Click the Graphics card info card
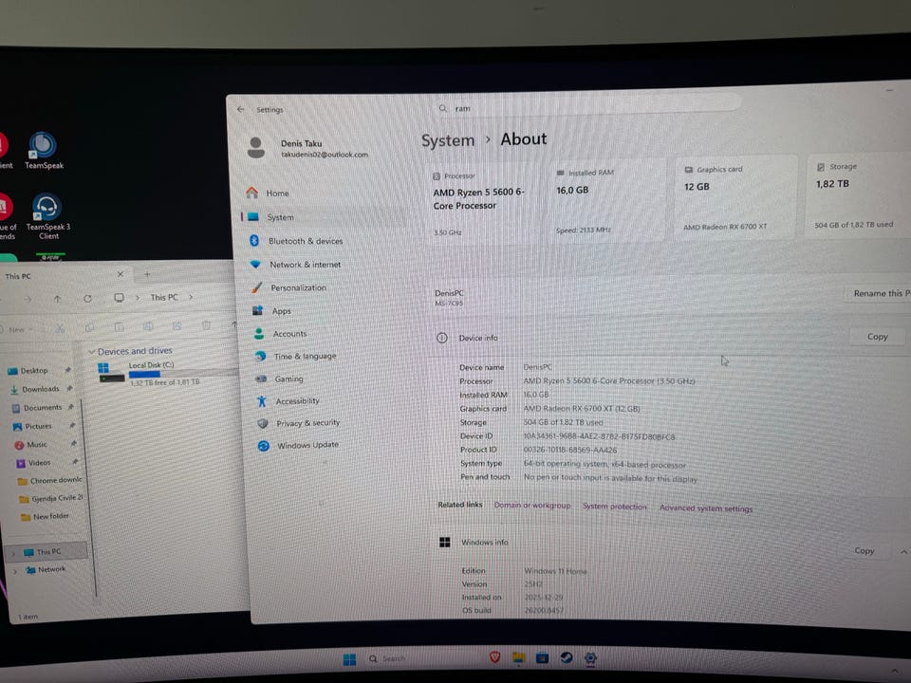 point(735,197)
